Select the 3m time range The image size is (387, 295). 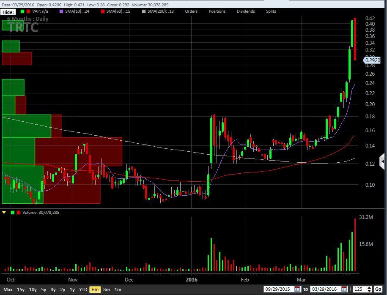107,290
